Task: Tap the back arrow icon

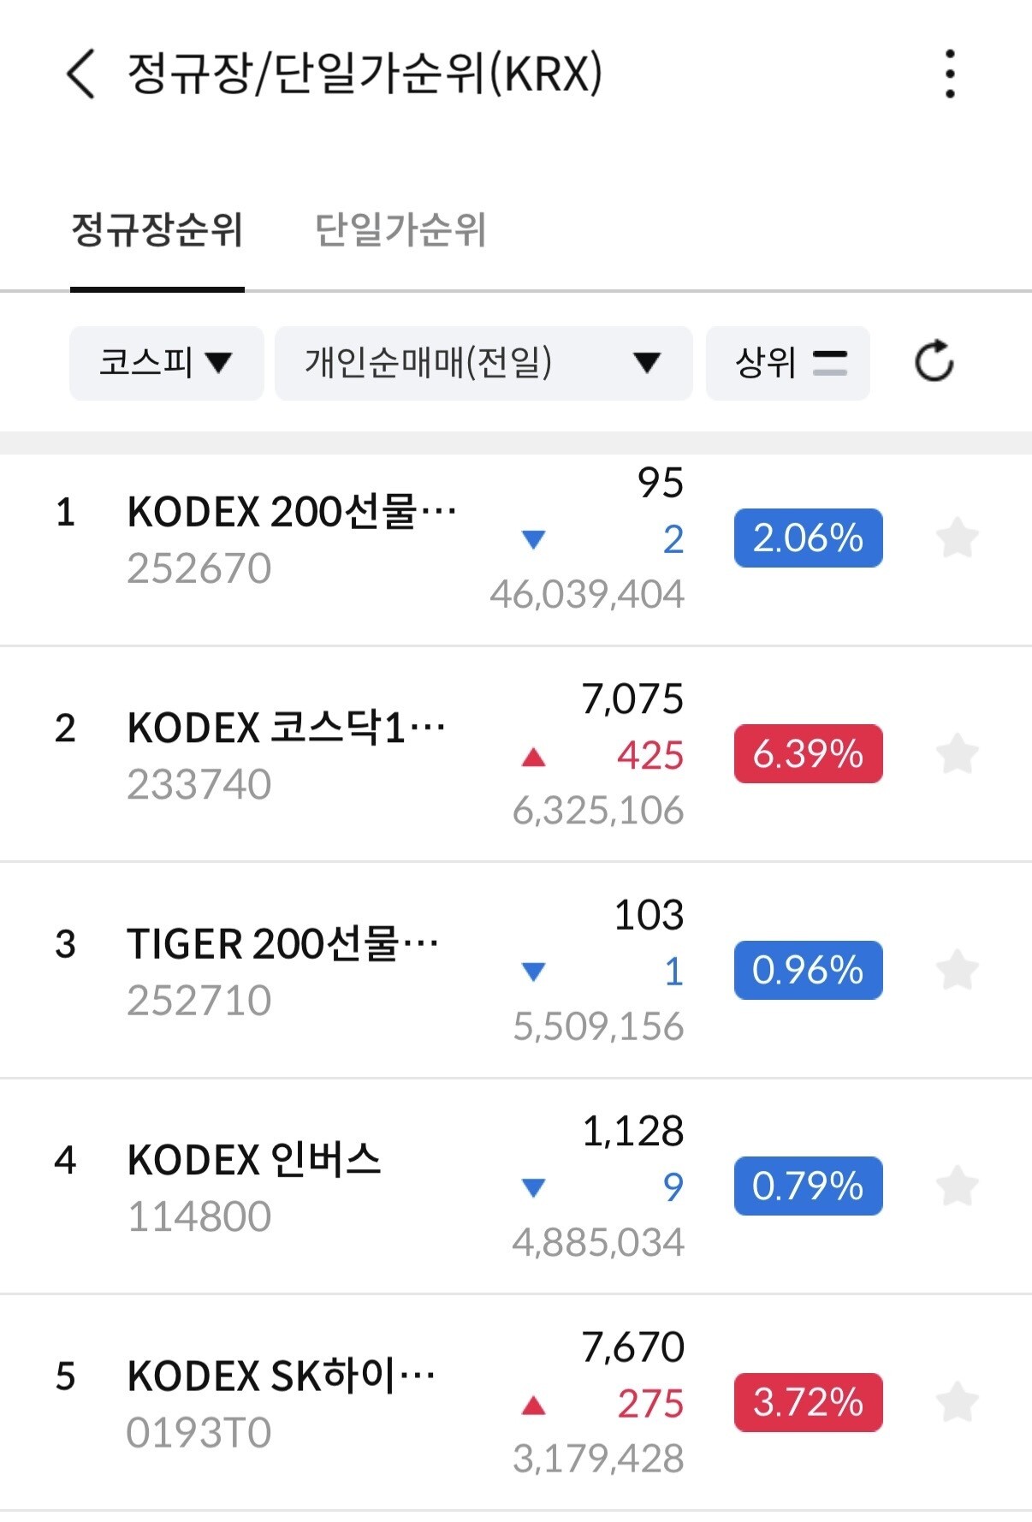Action: click(x=80, y=74)
